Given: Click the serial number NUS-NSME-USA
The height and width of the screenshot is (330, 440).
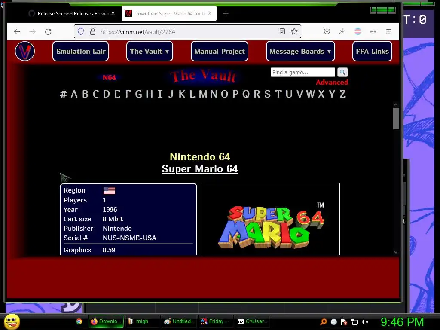Looking at the screenshot, I should tap(129, 238).
